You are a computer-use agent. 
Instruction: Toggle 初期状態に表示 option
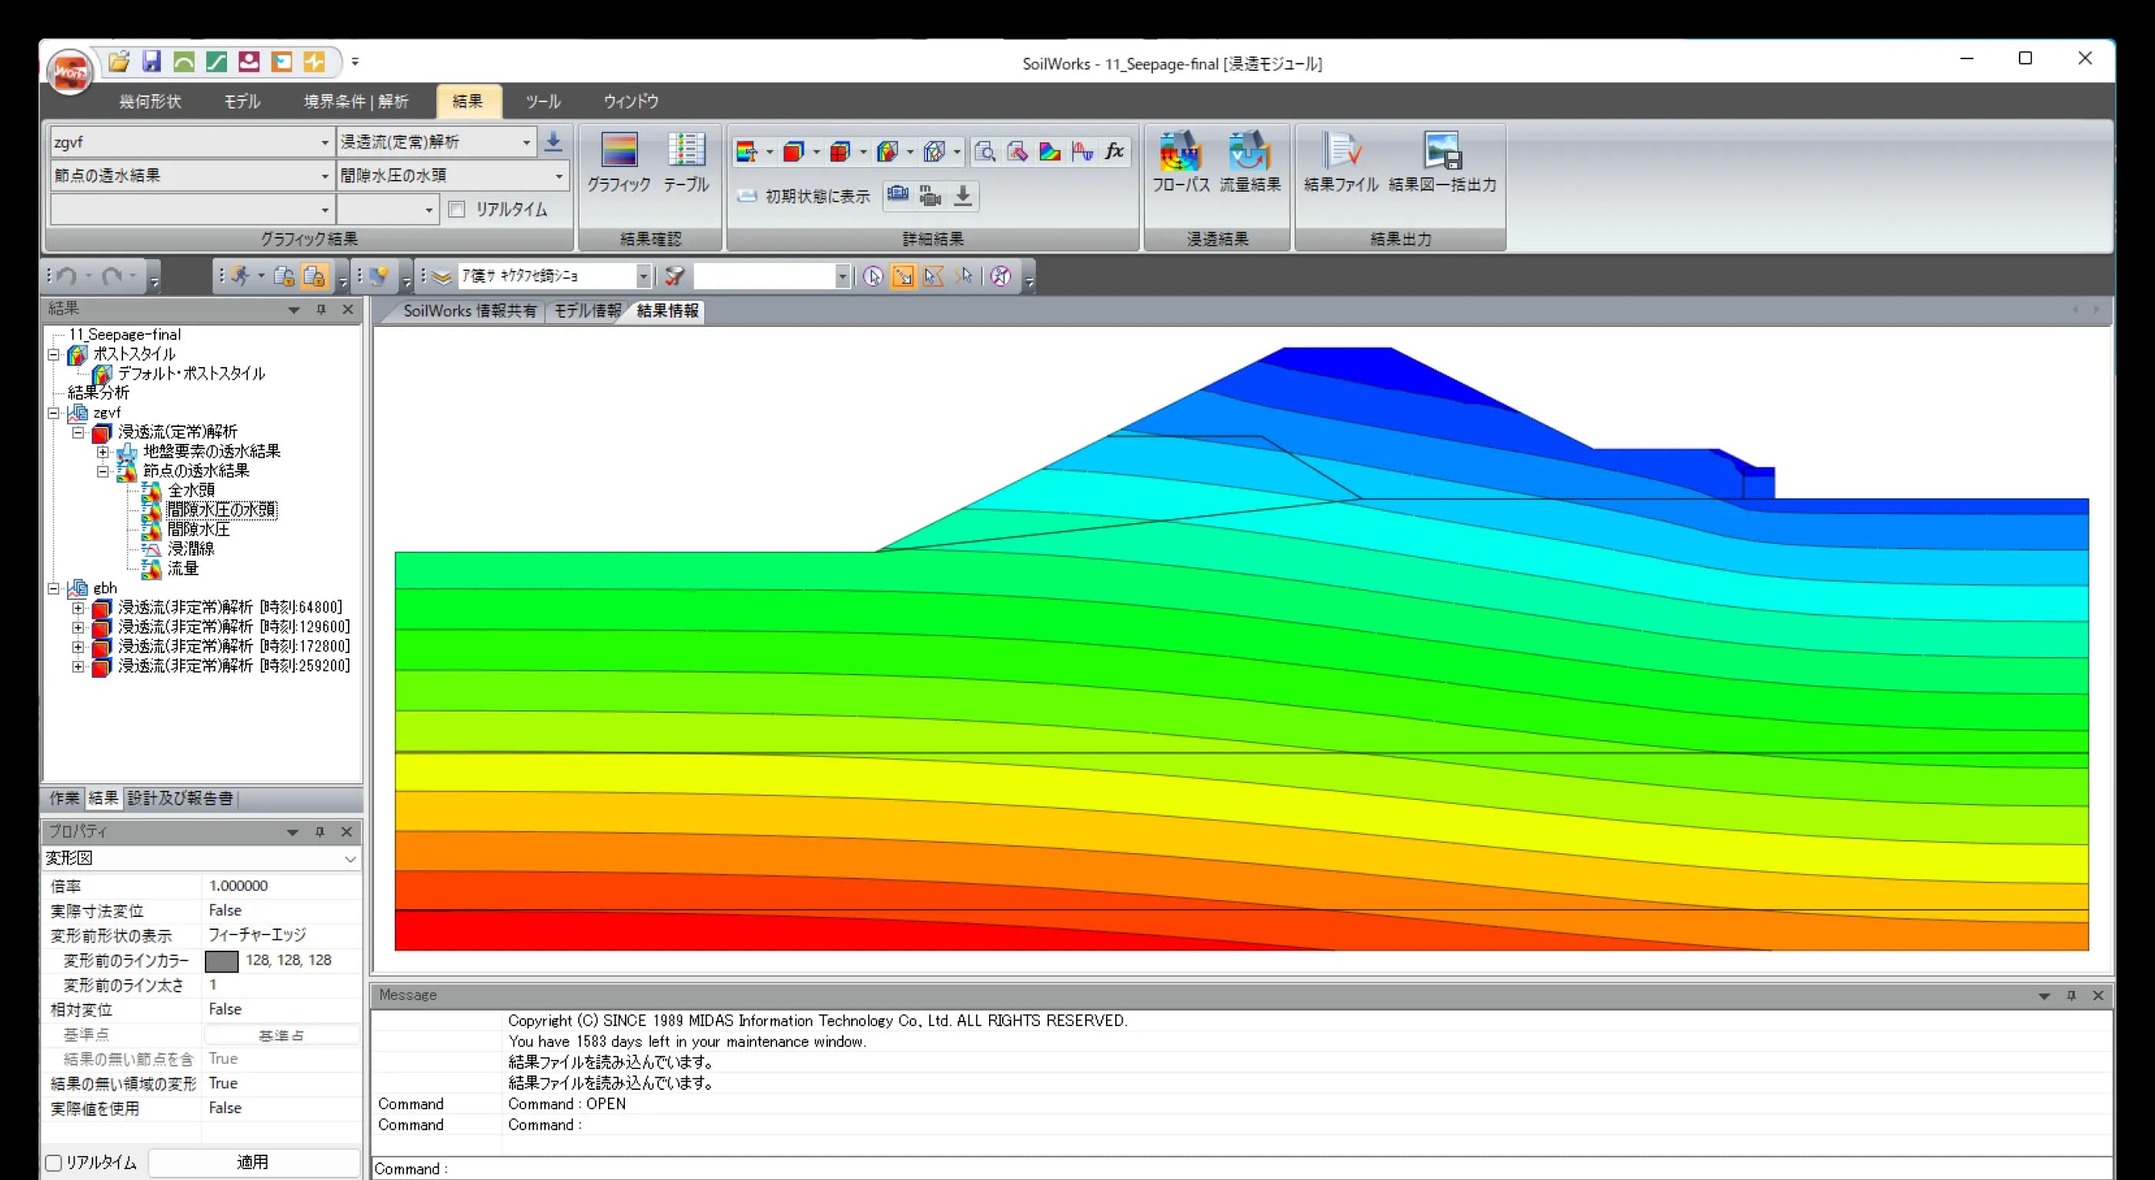[804, 195]
